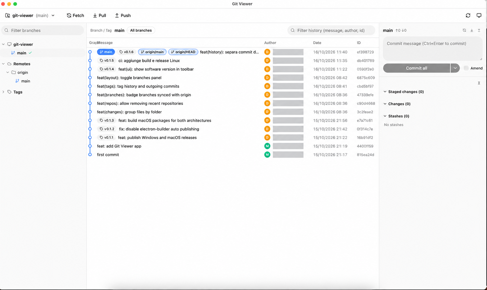
Task: Click the v0.1.6 tag badge
Action: tap(126, 52)
